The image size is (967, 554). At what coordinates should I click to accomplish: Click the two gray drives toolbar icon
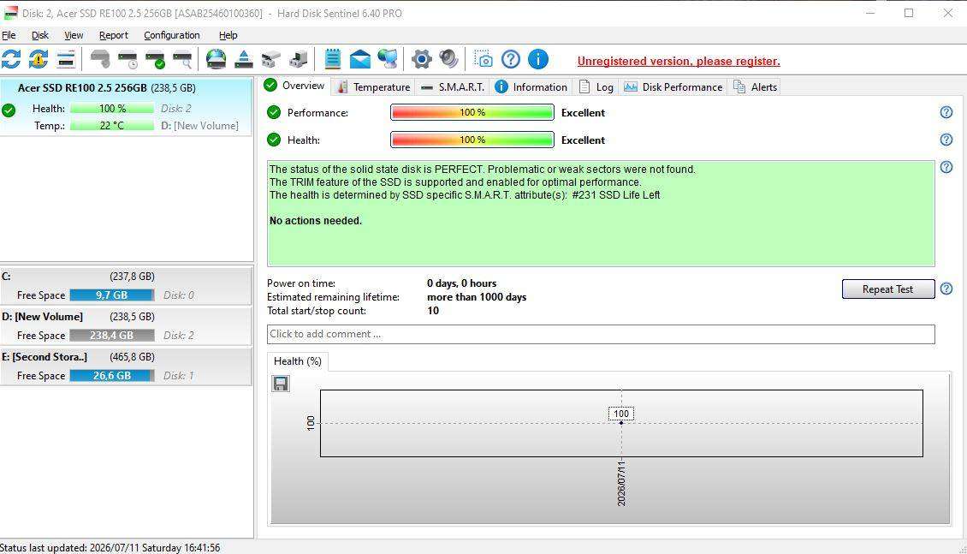click(270, 59)
